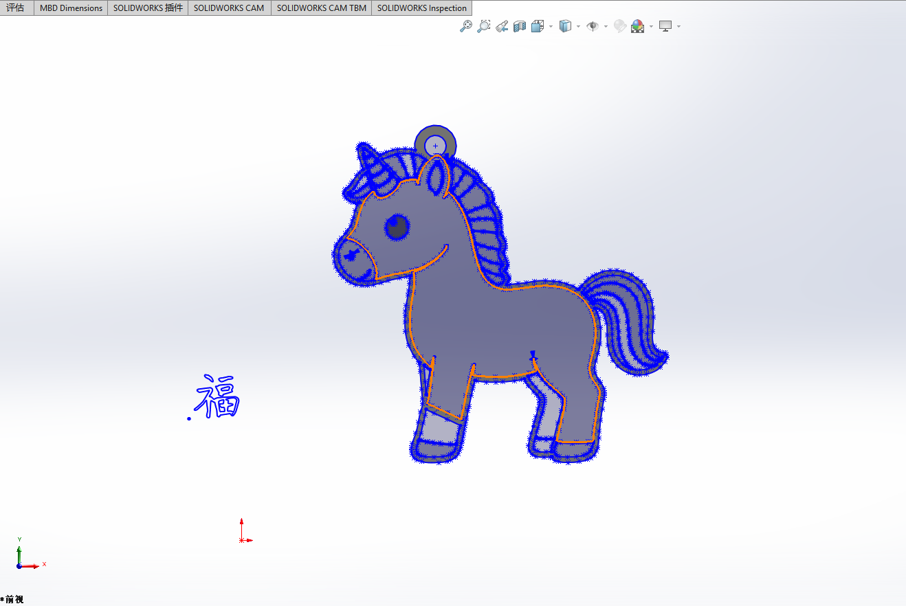Switch to the MBD Dimensions tab
The height and width of the screenshot is (606, 906).
[x=71, y=8]
